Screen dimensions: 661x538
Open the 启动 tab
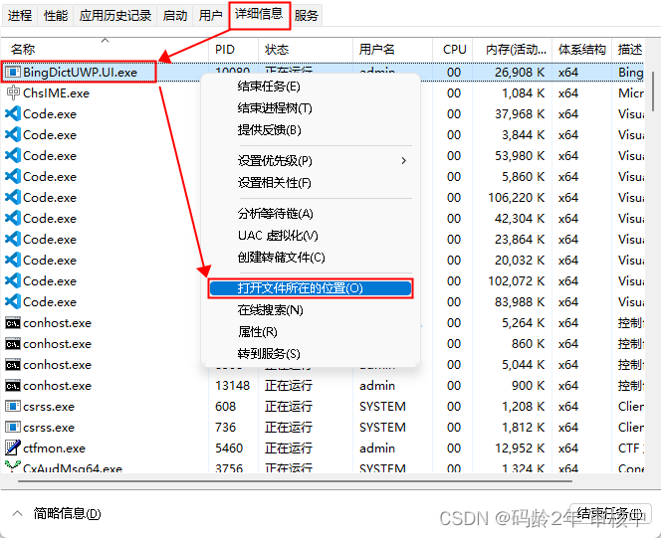coord(174,16)
